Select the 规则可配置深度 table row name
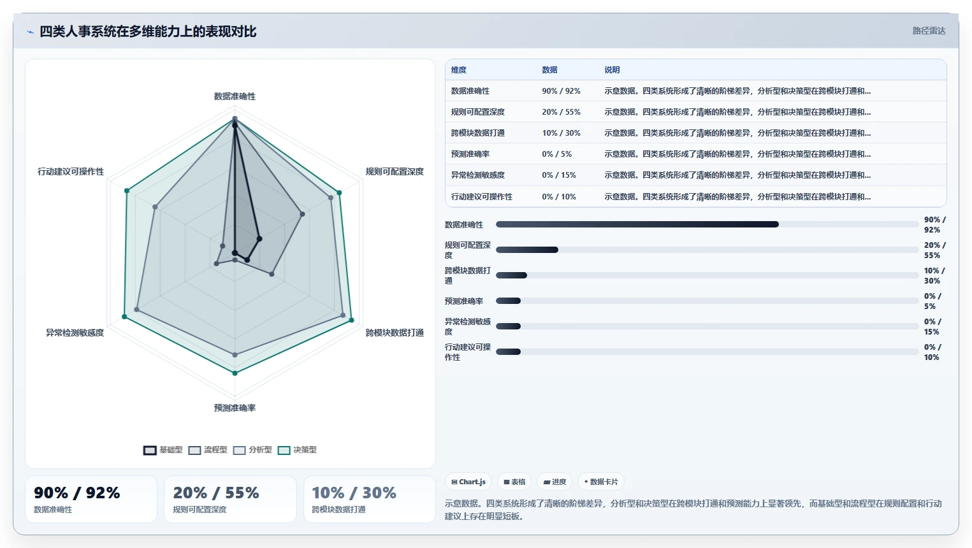Screen dimensions: 972x548 478,112
